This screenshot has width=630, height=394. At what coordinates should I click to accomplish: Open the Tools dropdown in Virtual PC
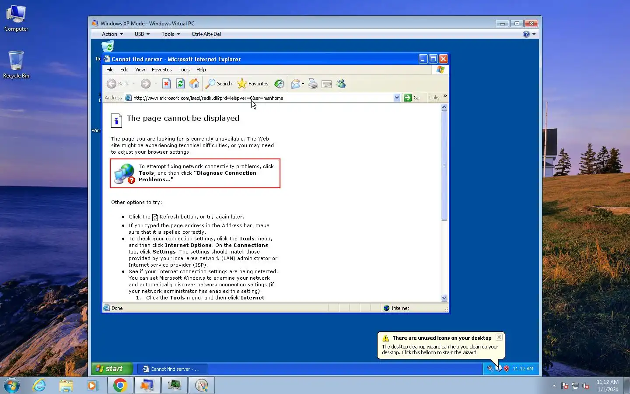(x=171, y=34)
